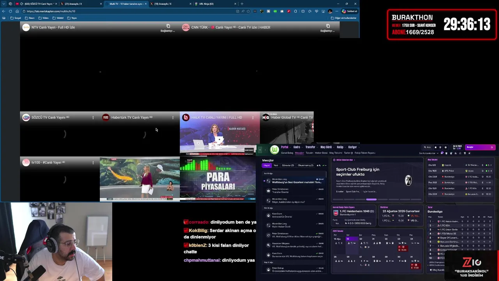Open more options on SÖZCÜ TV video
The width and height of the screenshot is (499, 281).
pos(93,117)
